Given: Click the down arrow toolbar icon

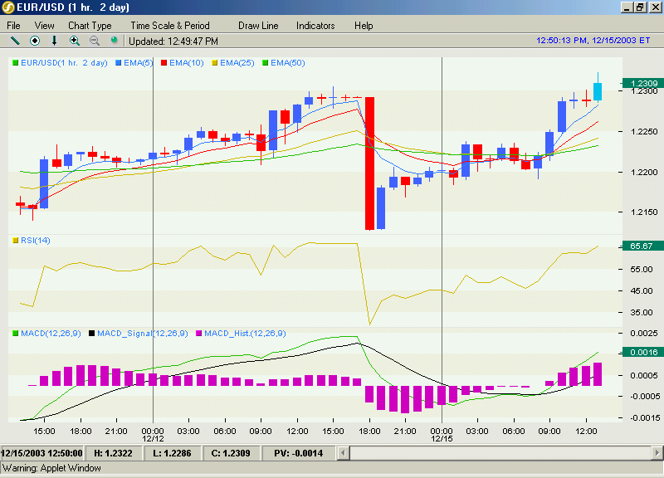Looking at the screenshot, I should point(54,41).
